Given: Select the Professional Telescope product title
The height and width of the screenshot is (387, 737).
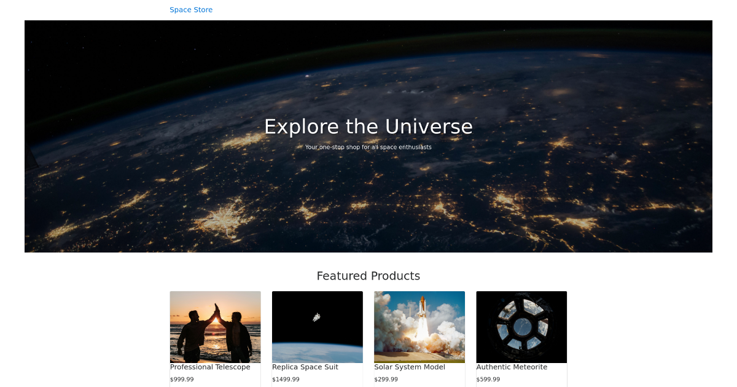Looking at the screenshot, I should pyautogui.click(x=210, y=367).
